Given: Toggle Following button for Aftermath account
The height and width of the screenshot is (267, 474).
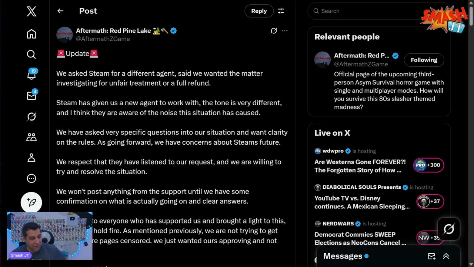Looking at the screenshot, I should 424,60.
